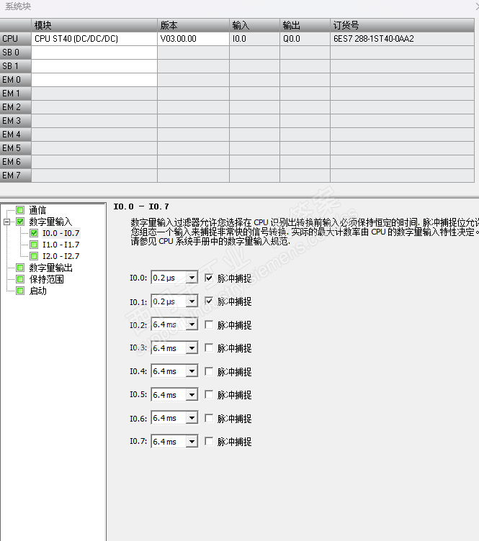The width and height of the screenshot is (479, 541).
Task: Click the green icon beside 启动
Action: [x=20, y=291]
